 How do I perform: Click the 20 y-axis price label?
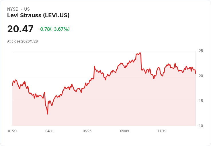pyautogui.click(x=201, y=76)
